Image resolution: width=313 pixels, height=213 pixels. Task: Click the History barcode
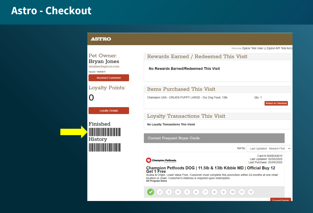click(105, 147)
